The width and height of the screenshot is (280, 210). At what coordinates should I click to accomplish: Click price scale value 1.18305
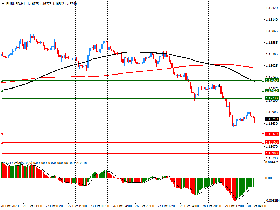tap(272, 54)
